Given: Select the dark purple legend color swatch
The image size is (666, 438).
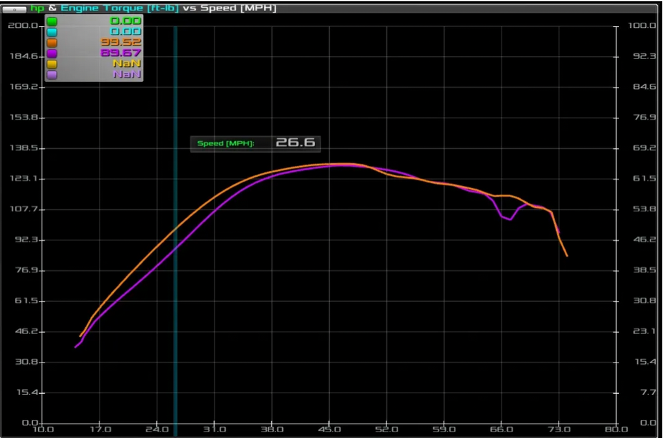Looking at the screenshot, I should click(x=52, y=53).
